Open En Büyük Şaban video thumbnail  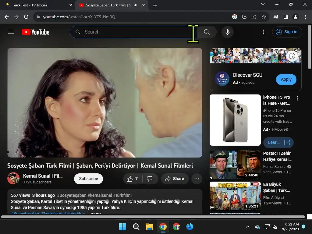[x=235, y=196]
